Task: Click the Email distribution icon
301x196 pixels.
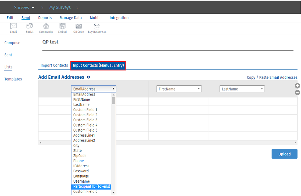Action: click(13, 27)
